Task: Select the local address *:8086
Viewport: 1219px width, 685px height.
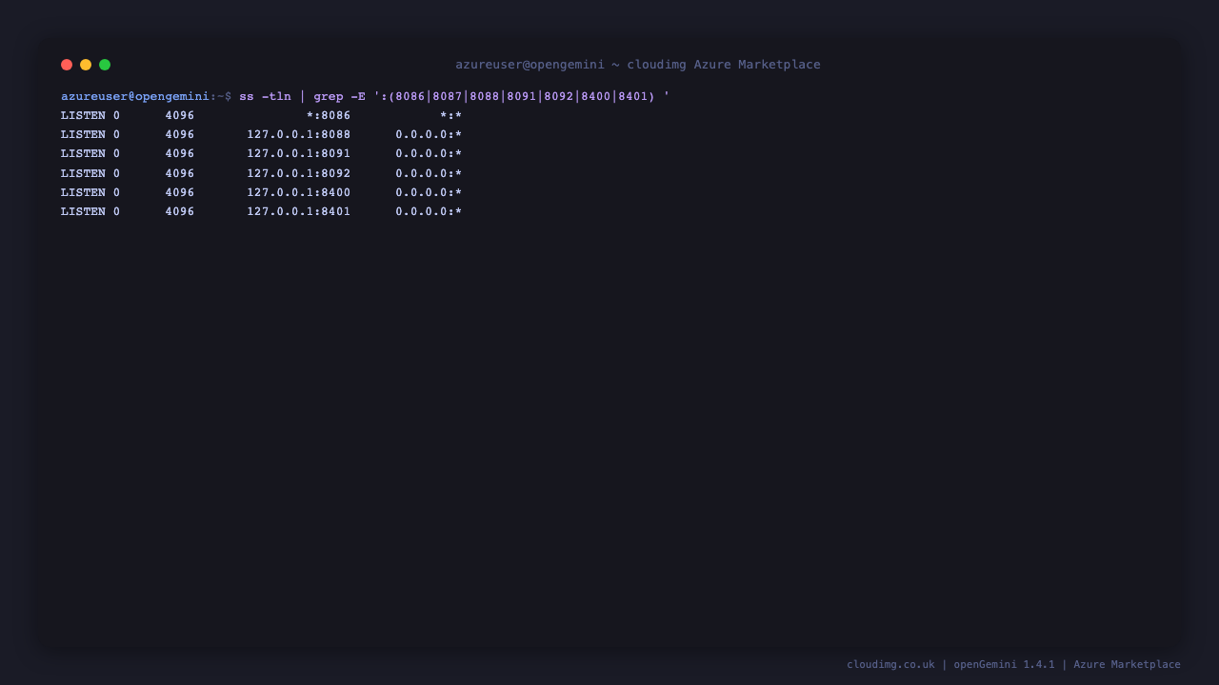Action: [329, 116]
